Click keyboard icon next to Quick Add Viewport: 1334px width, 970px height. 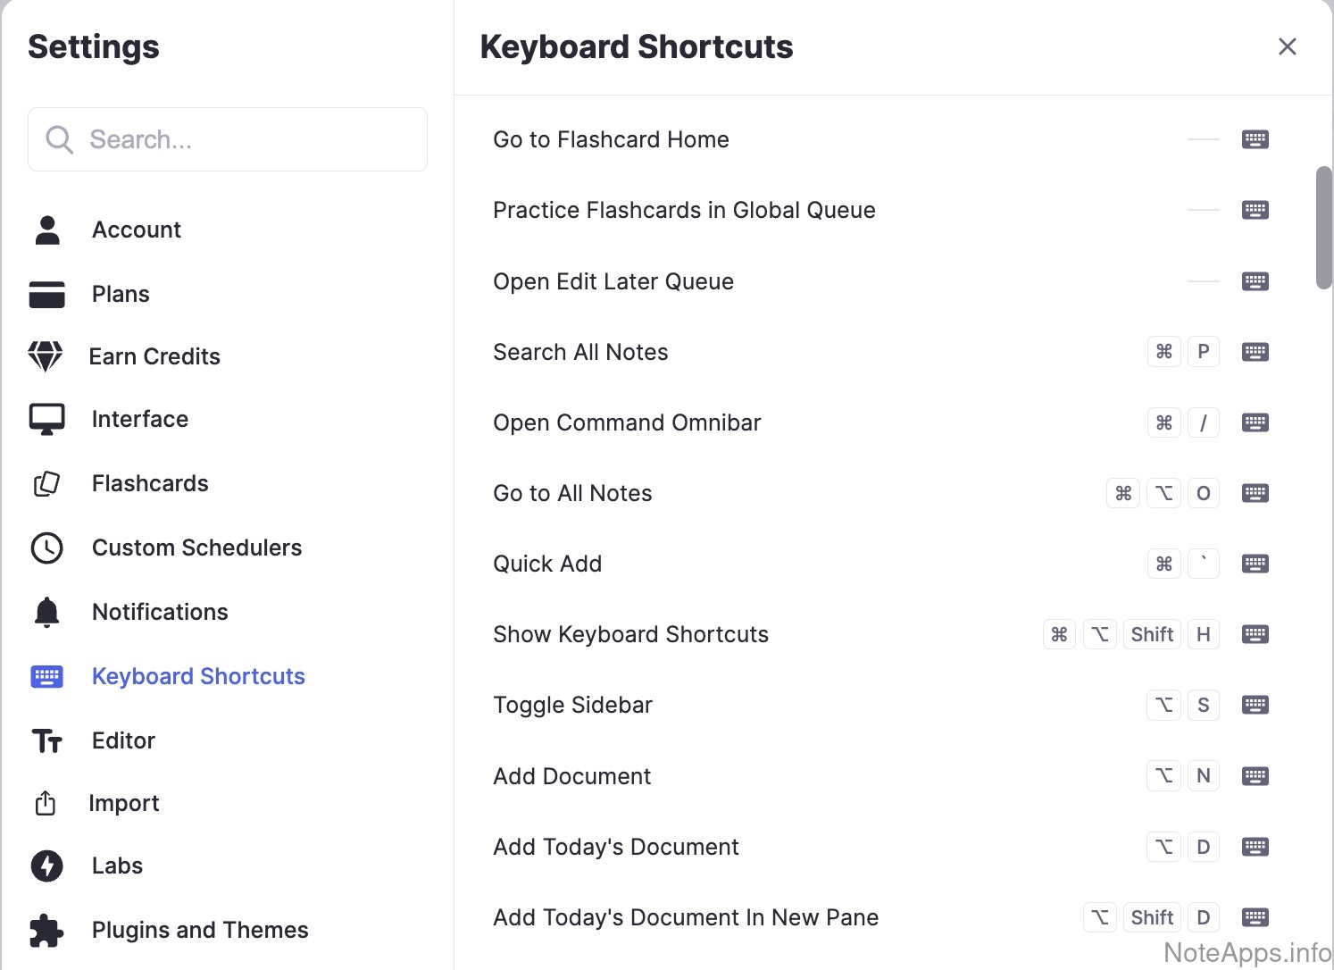click(1255, 564)
